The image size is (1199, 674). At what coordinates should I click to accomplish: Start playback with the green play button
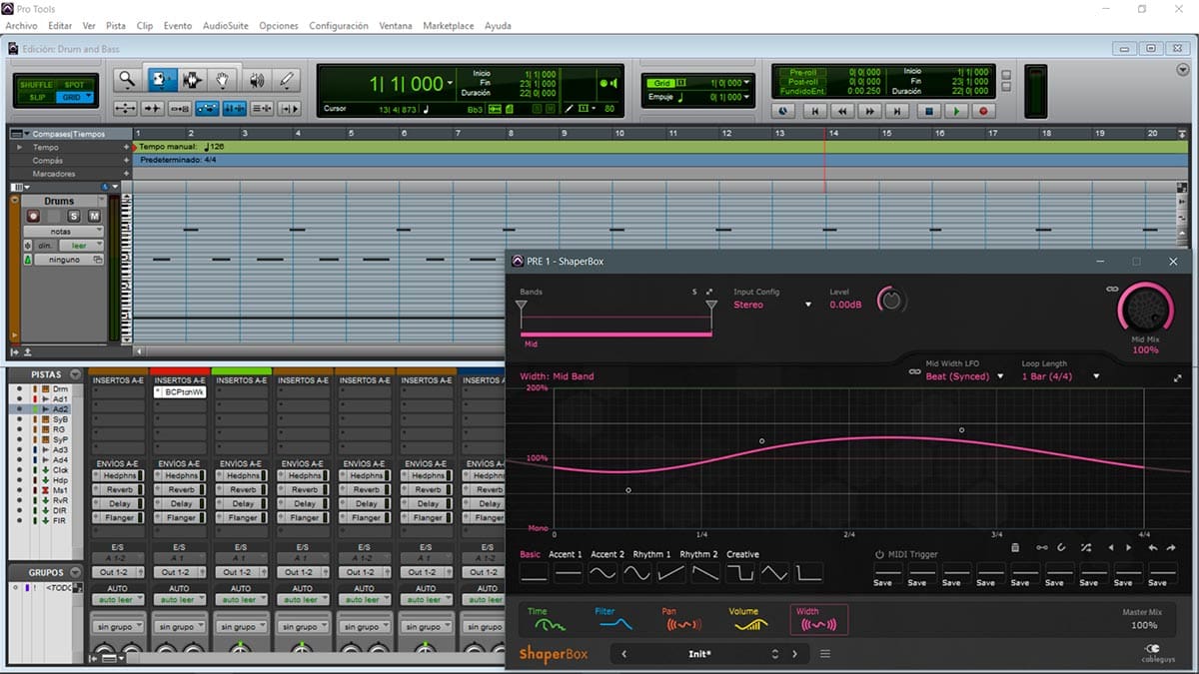[x=956, y=112]
